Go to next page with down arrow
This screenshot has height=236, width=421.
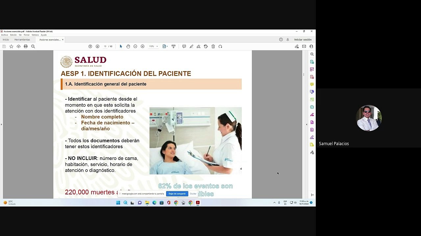97,47
